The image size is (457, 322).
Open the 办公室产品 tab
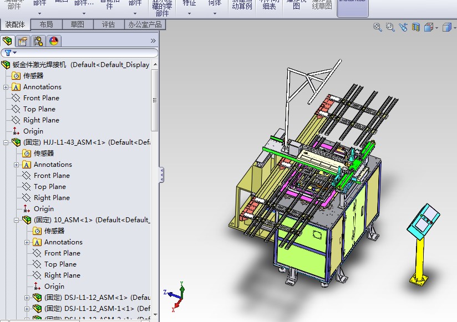click(x=145, y=24)
